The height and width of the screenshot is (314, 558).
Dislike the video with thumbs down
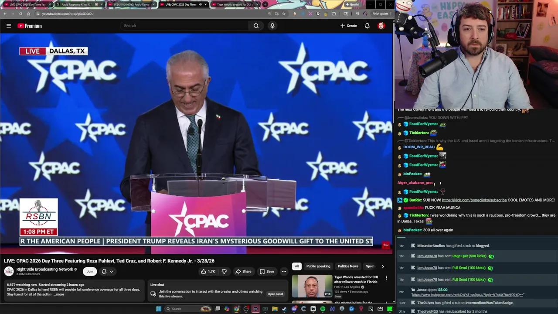(224, 271)
